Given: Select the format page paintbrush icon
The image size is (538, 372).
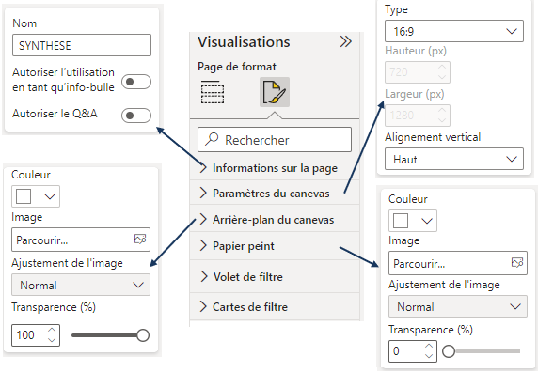Looking at the screenshot, I should click(274, 92).
